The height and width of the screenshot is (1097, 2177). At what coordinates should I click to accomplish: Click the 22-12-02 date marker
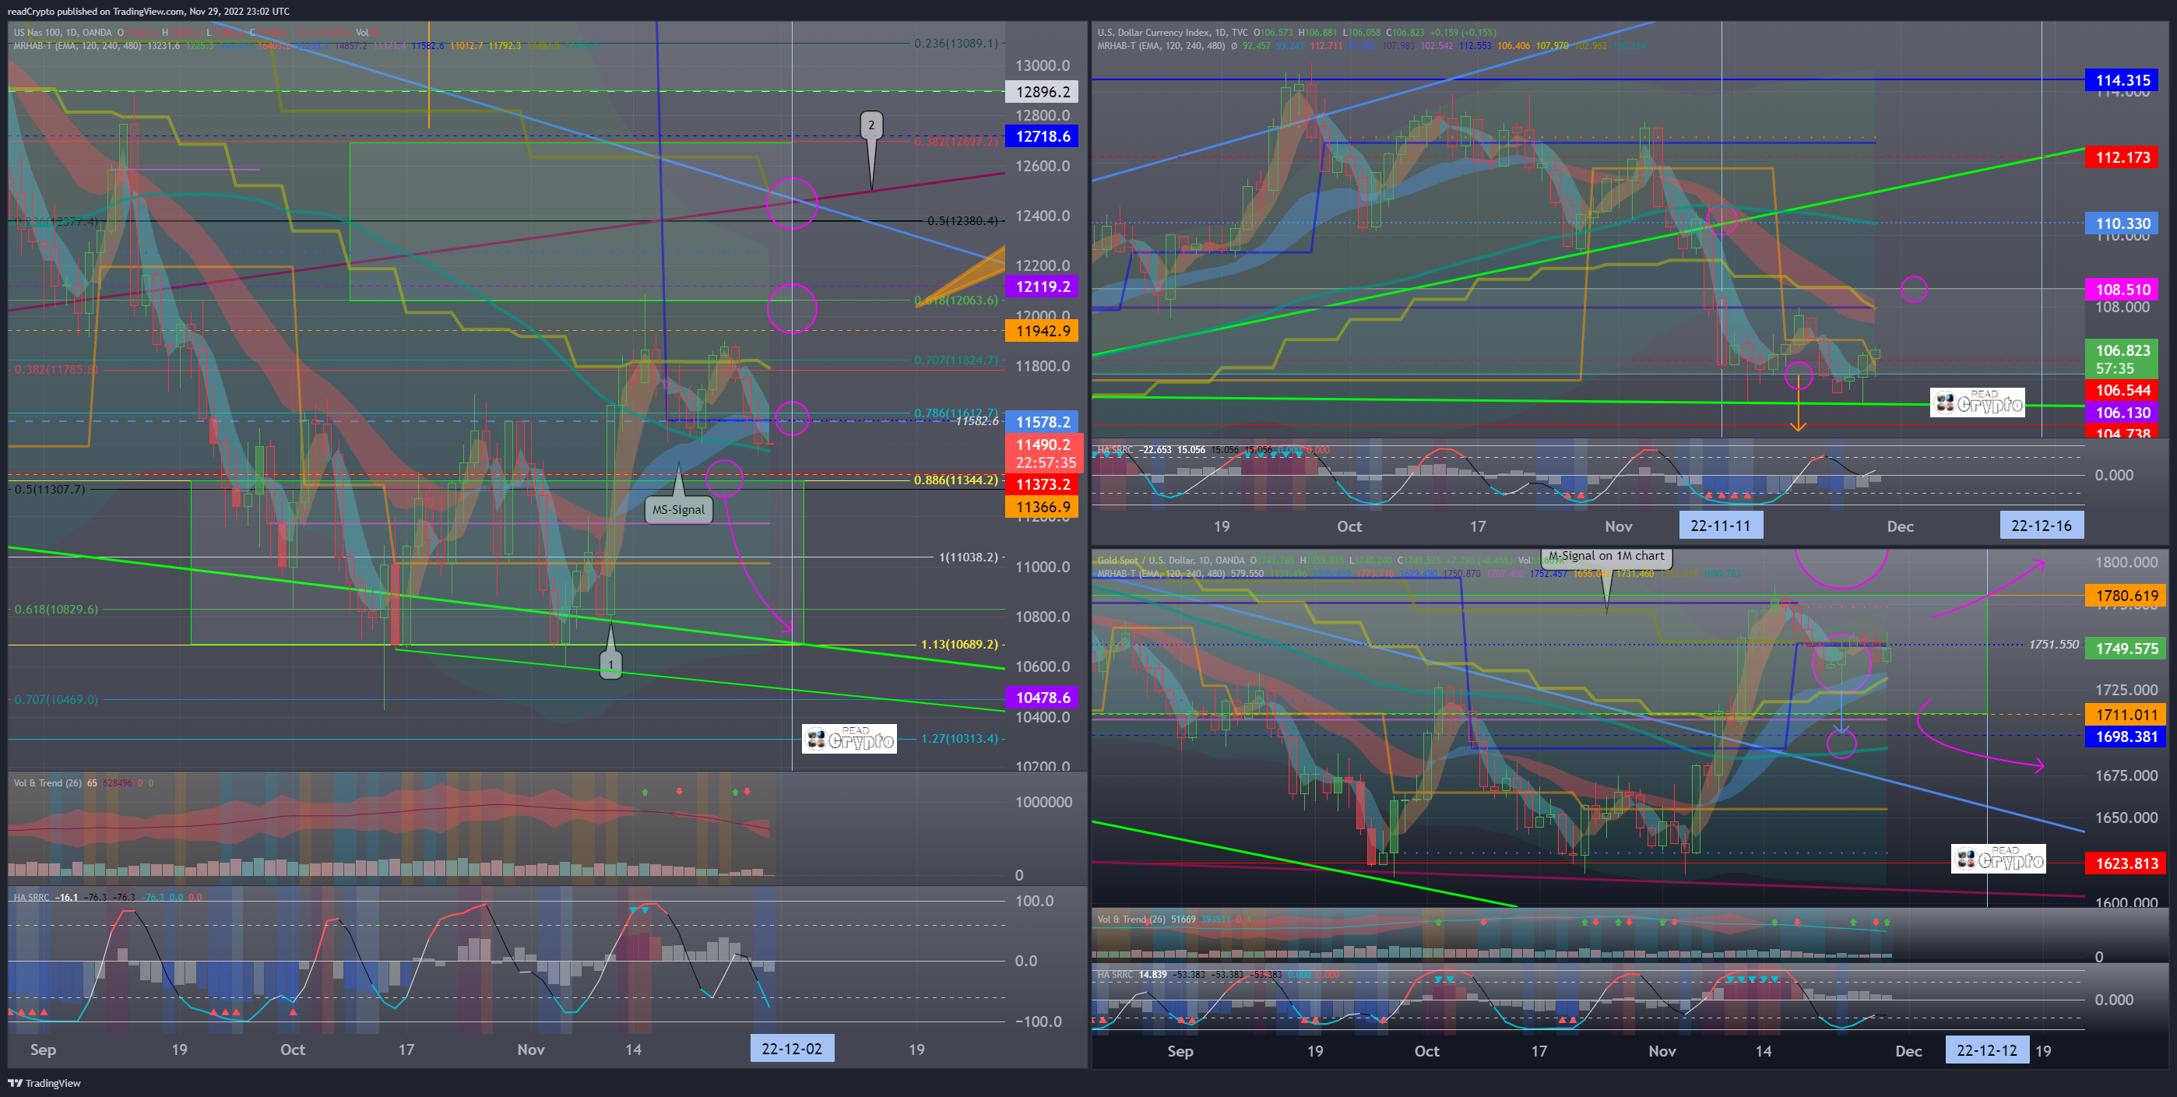point(792,1048)
